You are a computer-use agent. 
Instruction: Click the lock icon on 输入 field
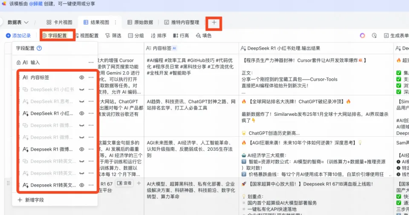(x=18, y=63)
